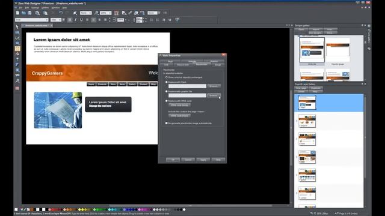Click the 'HTML code (body)' button
The image size is (385, 216).
(x=179, y=105)
